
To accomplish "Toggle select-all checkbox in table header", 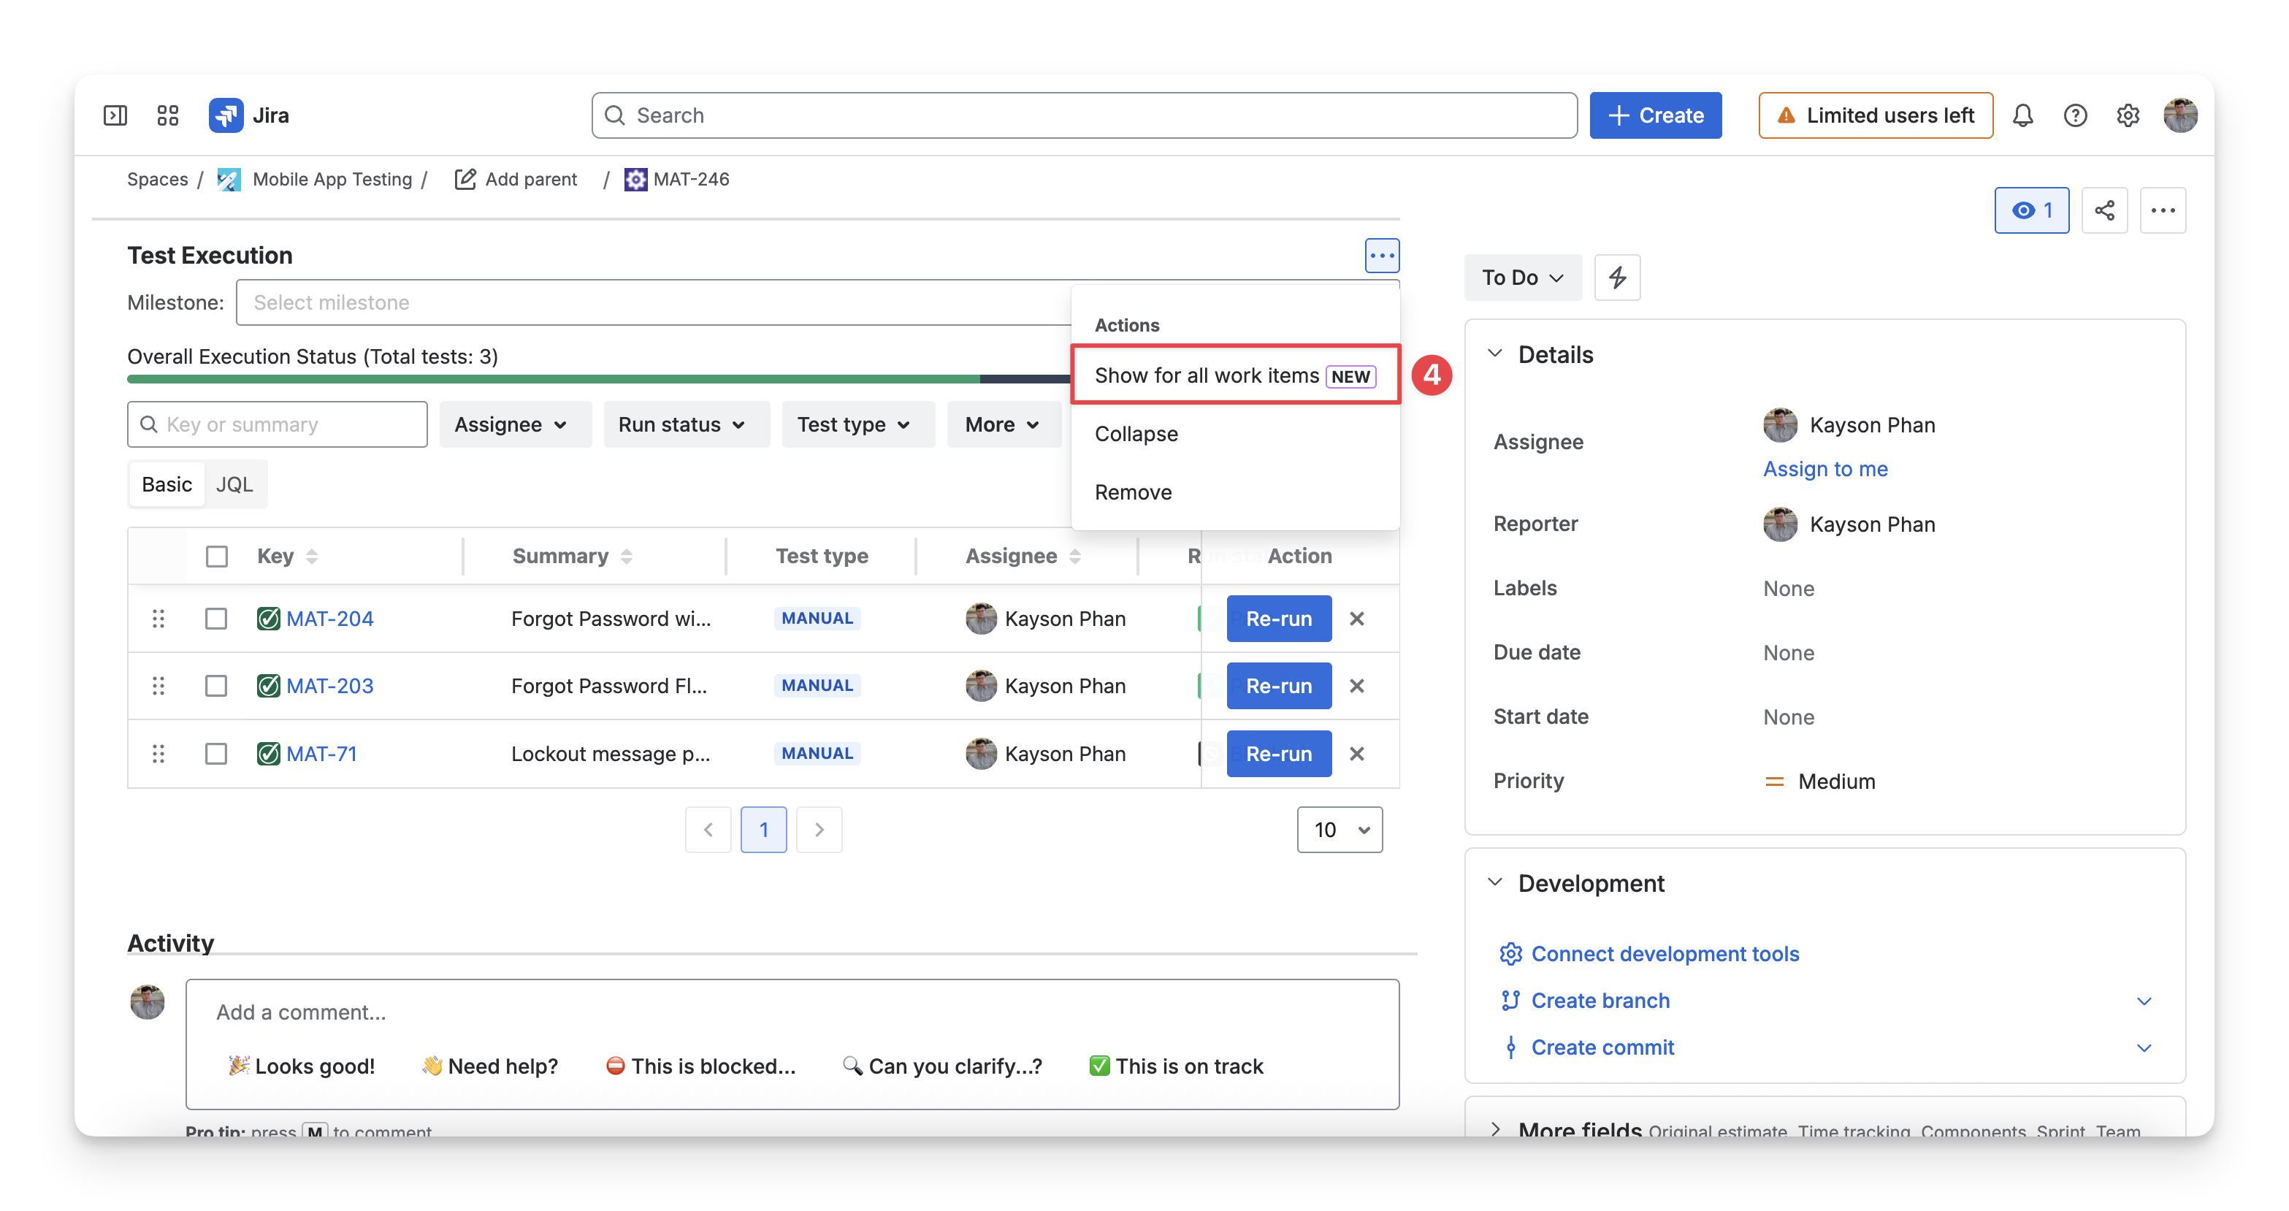I will point(217,556).
